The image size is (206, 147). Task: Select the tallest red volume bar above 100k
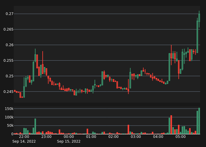pos(171,125)
